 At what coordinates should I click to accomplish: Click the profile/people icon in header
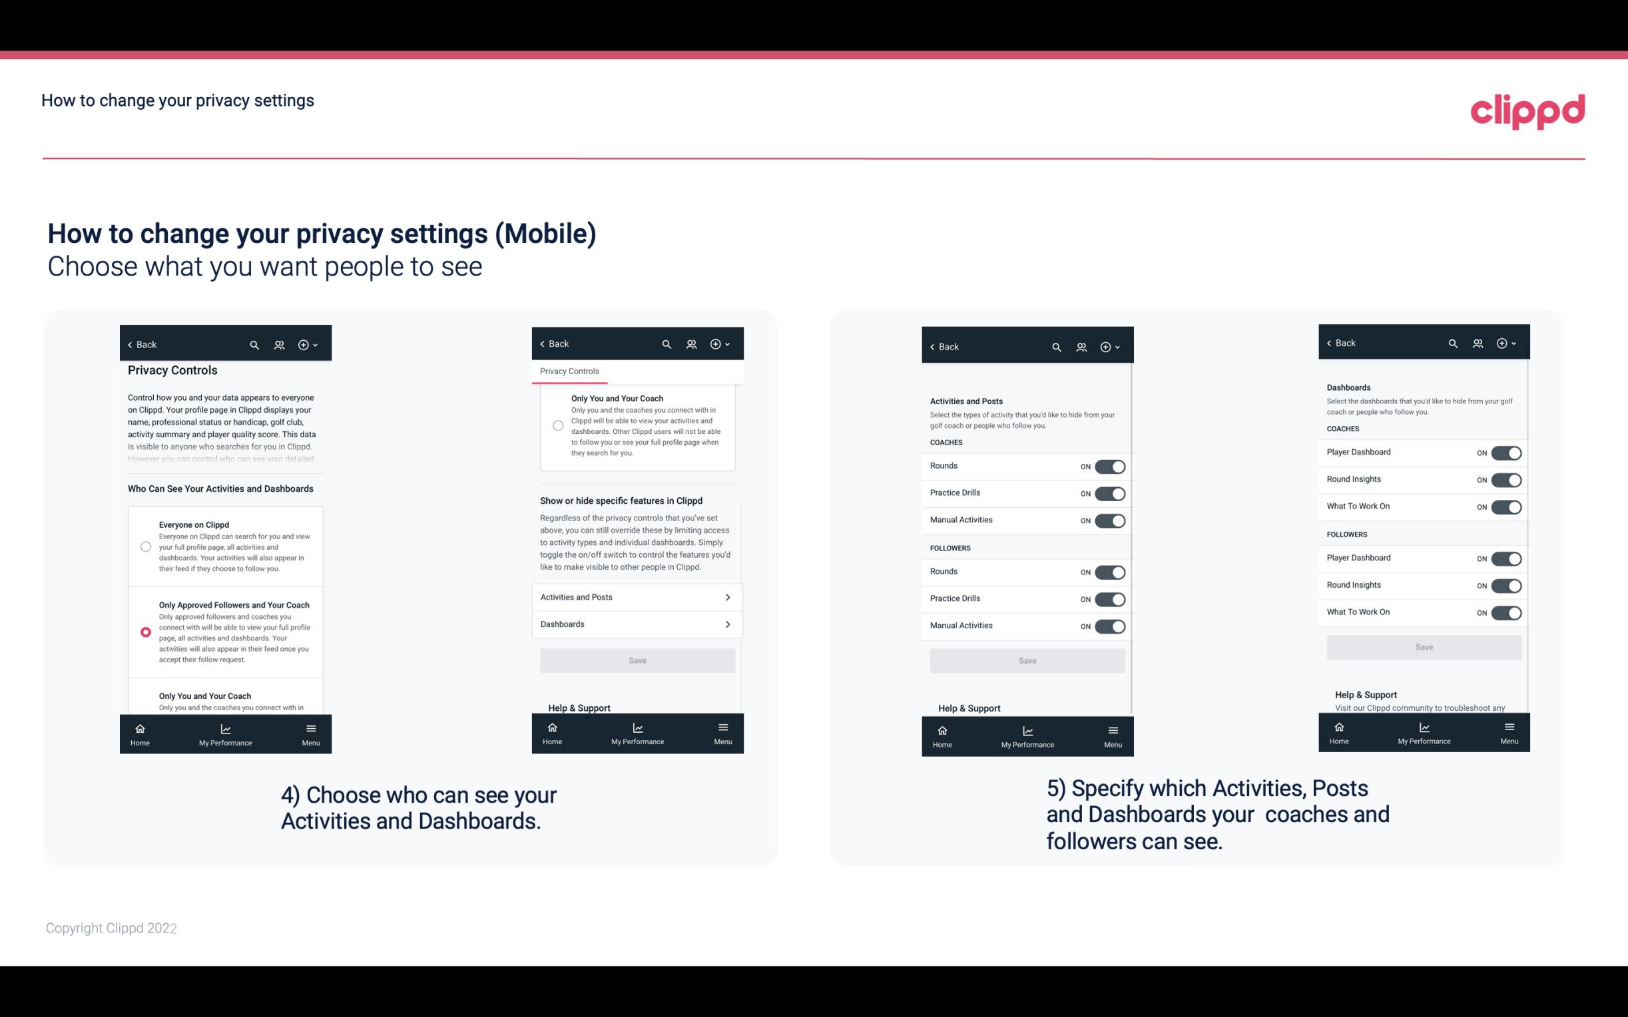click(279, 345)
